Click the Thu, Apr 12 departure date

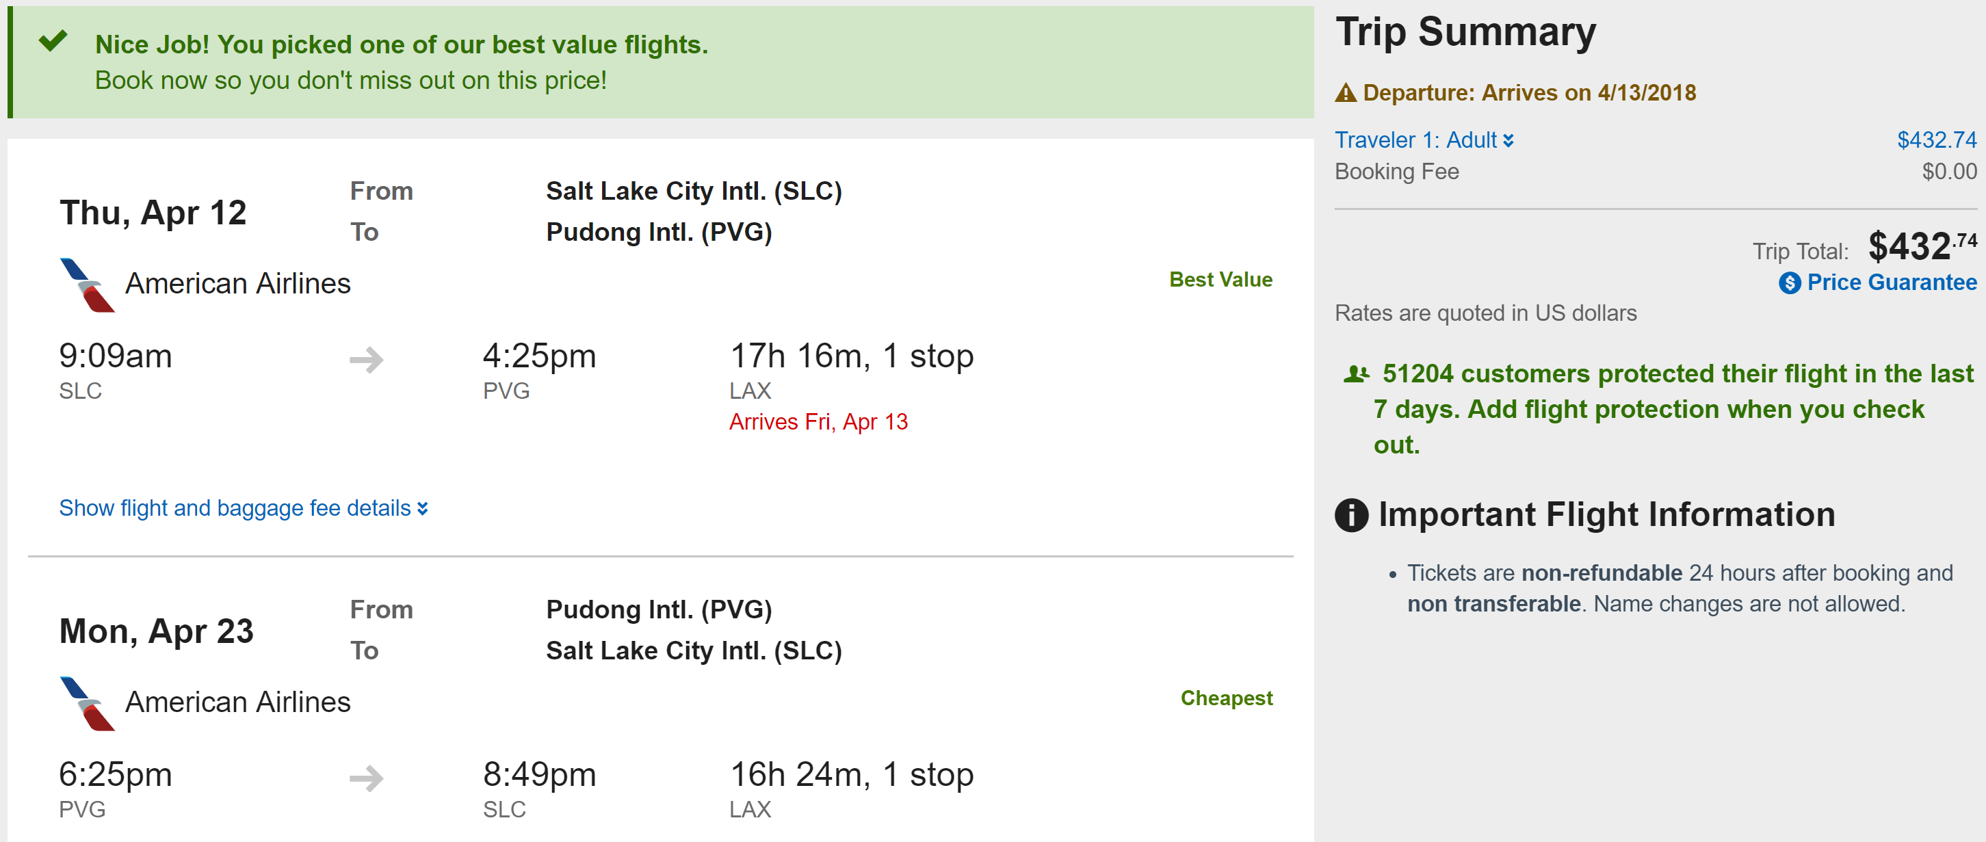tap(153, 213)
